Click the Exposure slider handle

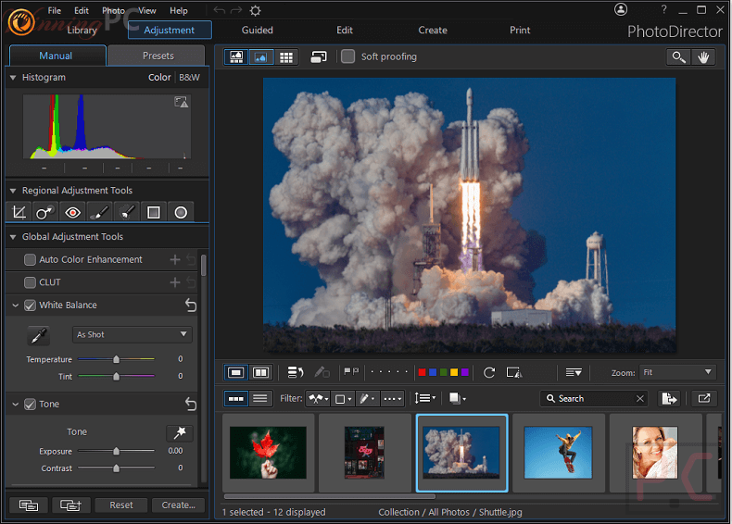point(116,451)
